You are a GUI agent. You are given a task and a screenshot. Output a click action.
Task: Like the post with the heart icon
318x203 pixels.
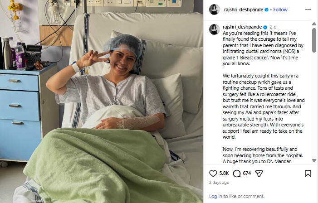click(x=213, y=174)
